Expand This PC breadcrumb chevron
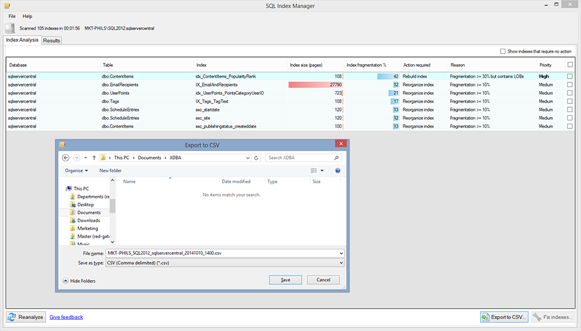Image resolution: width=581 pixels, height=331 pixels. coord(134,158)
